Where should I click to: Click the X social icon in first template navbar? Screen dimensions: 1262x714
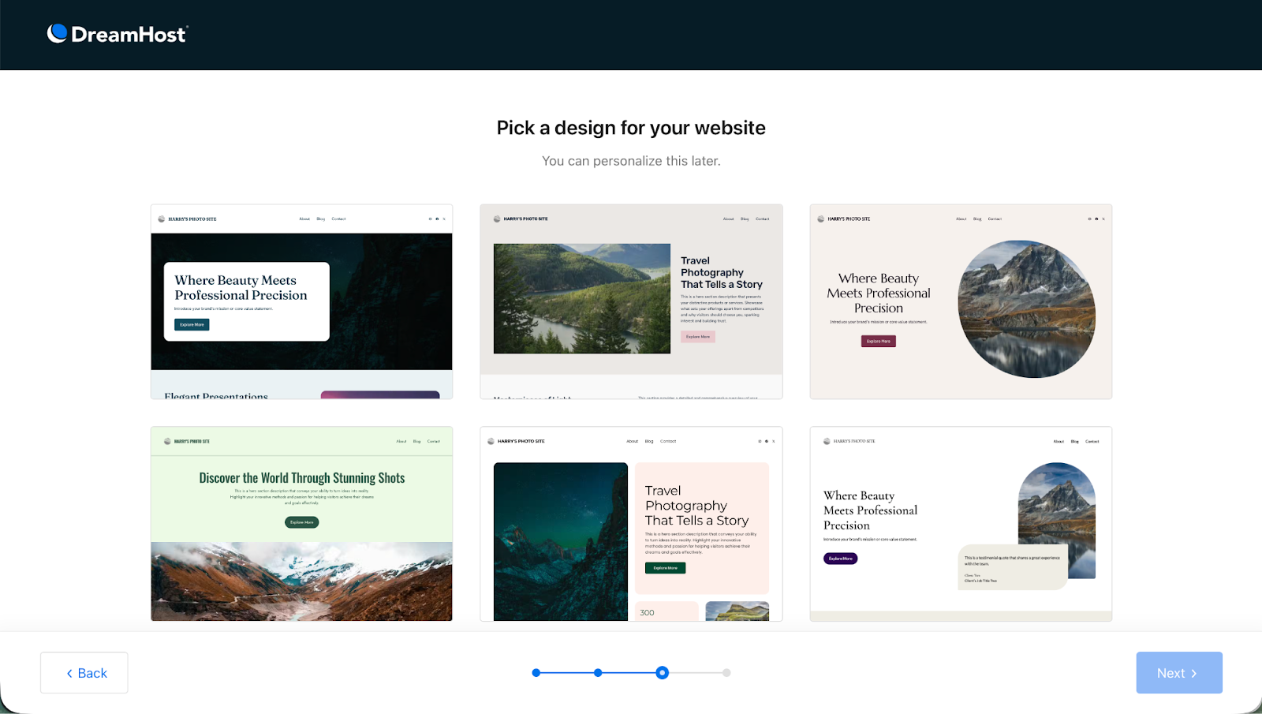[x=444, y=219]
